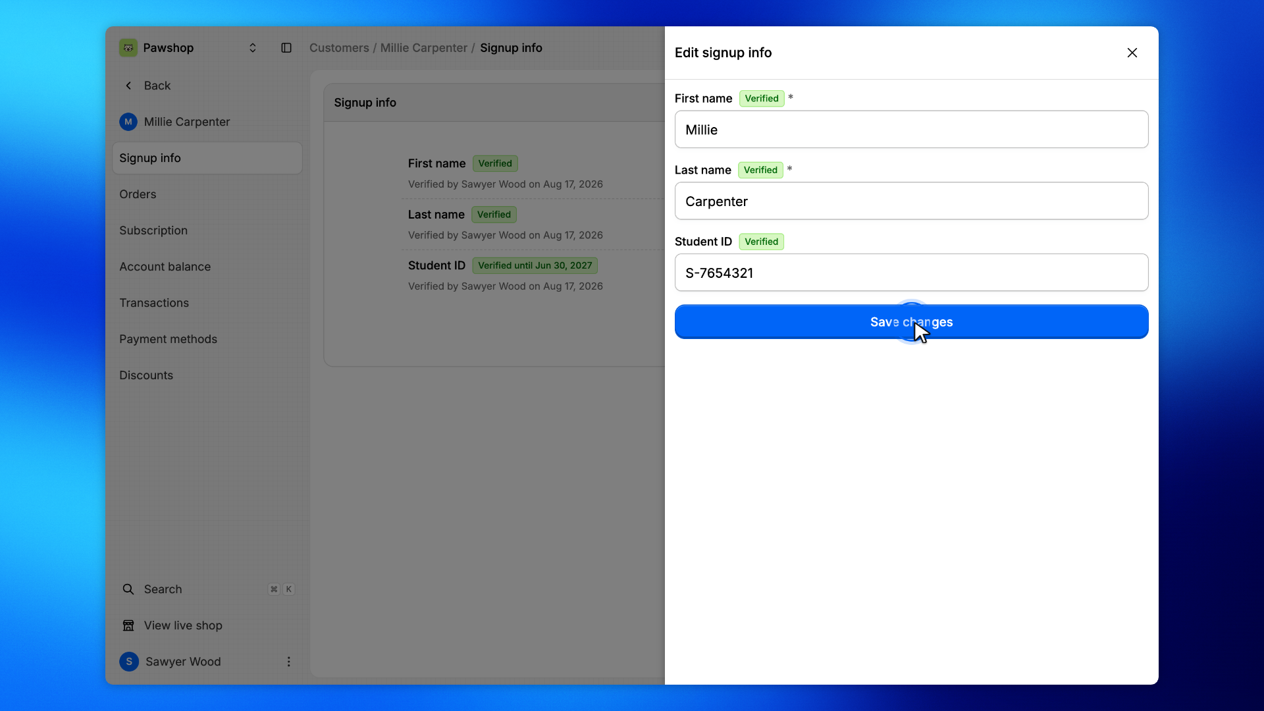Click the Pawshop logo icon

pyautogui.click(x=128, y=47)
